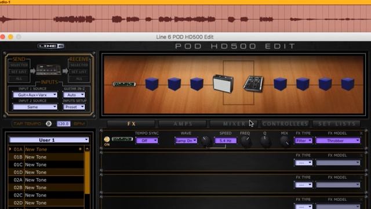Select the fourth blue FX block before the amp
This screenshot has height=209, width=371.
click(197, 84)
